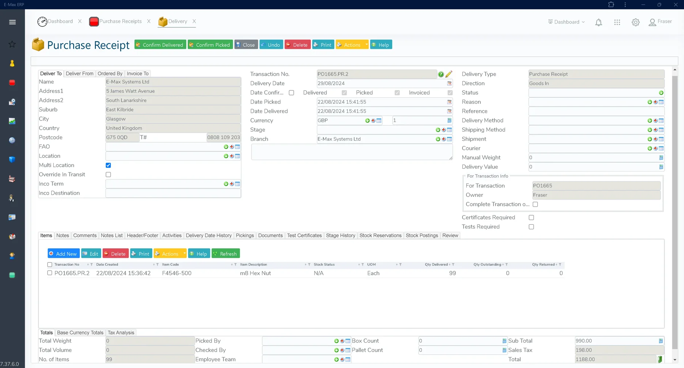Open the settings gear icon
The height and width of the screenshot is (368, 684).
(635, 22)
